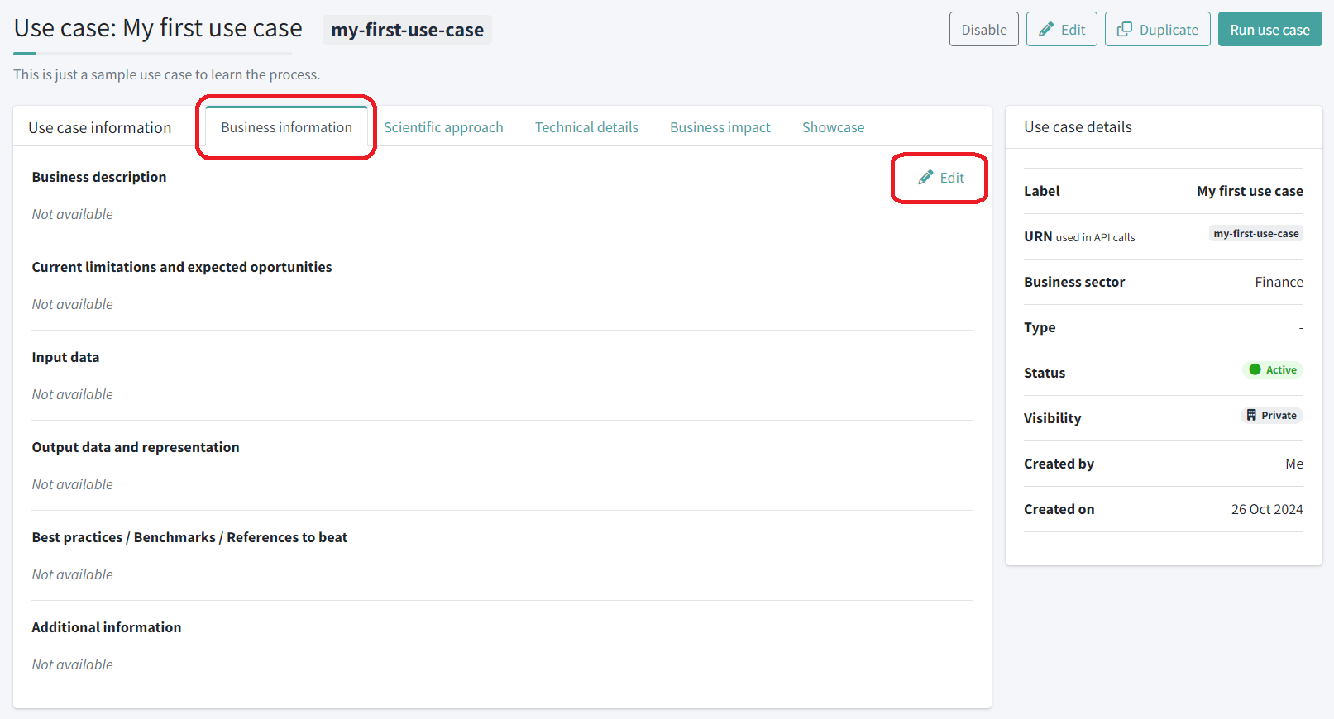Click the my-first-use-case slug next to the title

(407, 31)
